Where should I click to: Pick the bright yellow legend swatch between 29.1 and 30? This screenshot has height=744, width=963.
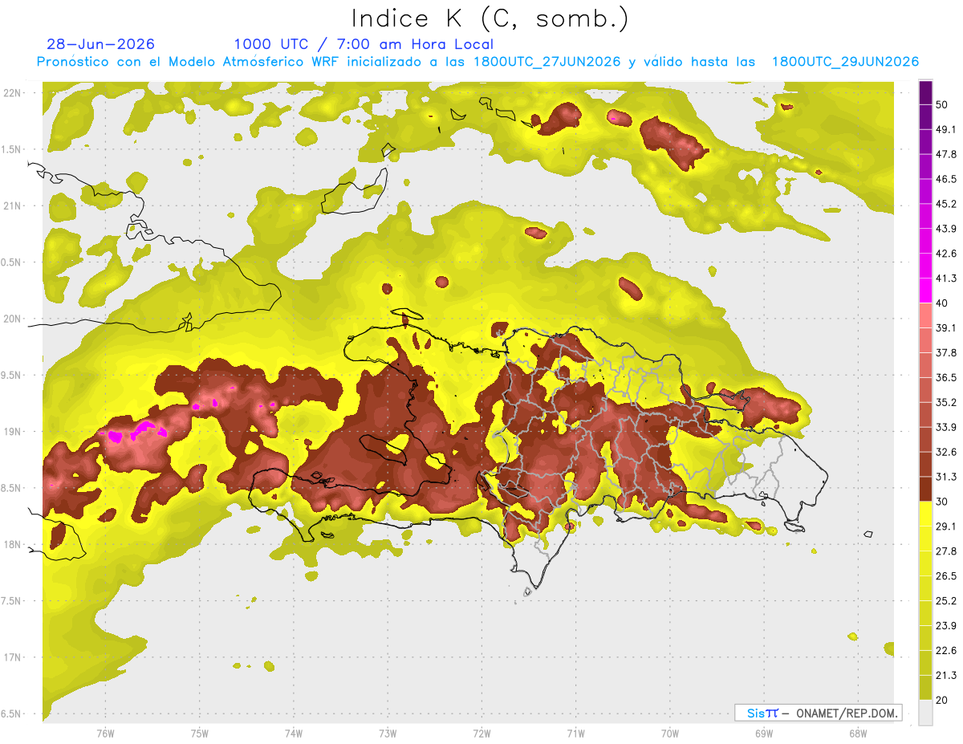[x=925, y=514]
